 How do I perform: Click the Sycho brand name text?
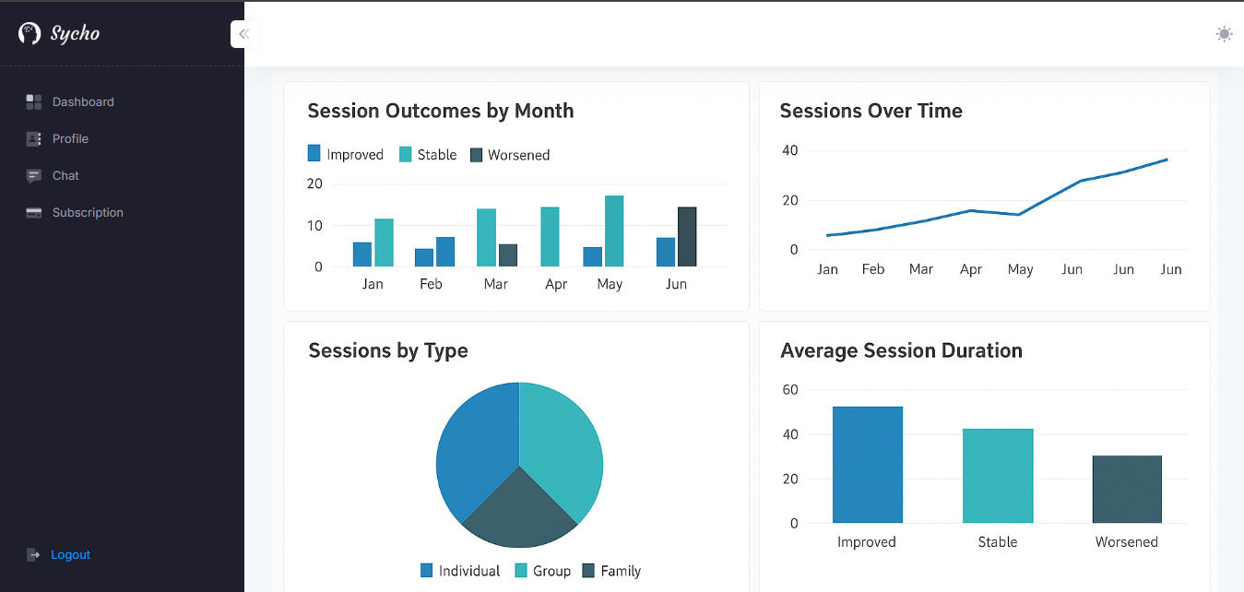click(x=75, y=34)
